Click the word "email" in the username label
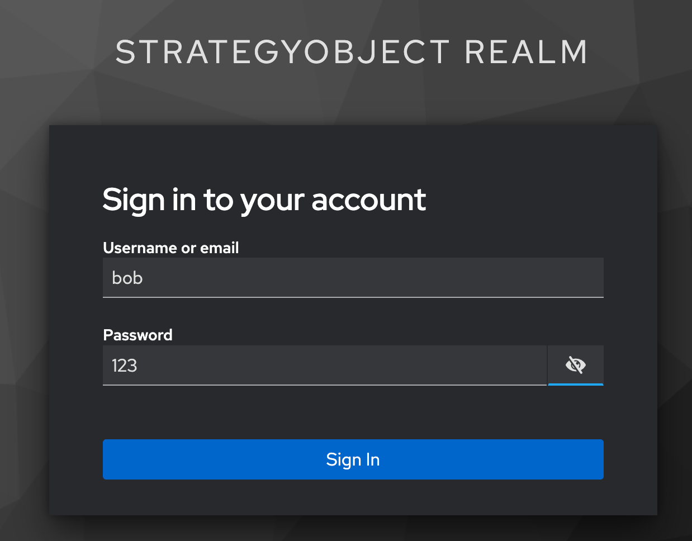This screenshot has height=541, width=692. coord(220,248)
